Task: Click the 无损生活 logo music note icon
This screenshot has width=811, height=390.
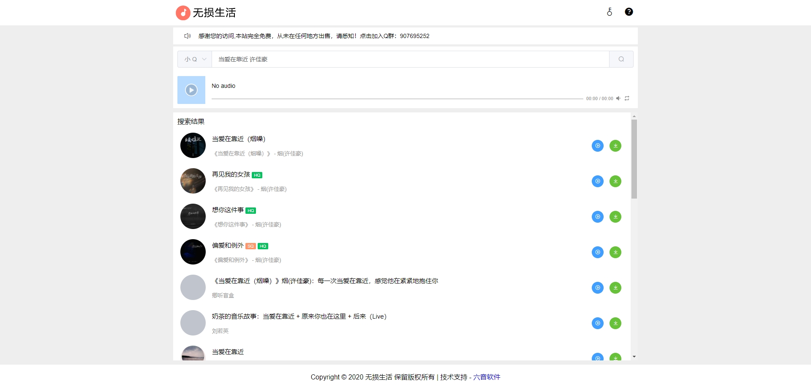Action: 182,12
